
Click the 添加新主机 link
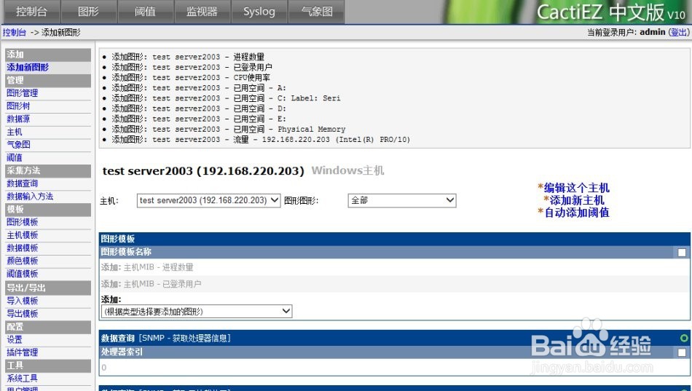coord(577,200)
